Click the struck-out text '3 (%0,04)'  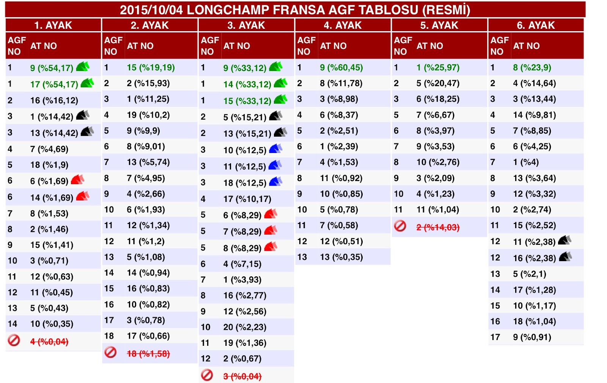(242, 377)
